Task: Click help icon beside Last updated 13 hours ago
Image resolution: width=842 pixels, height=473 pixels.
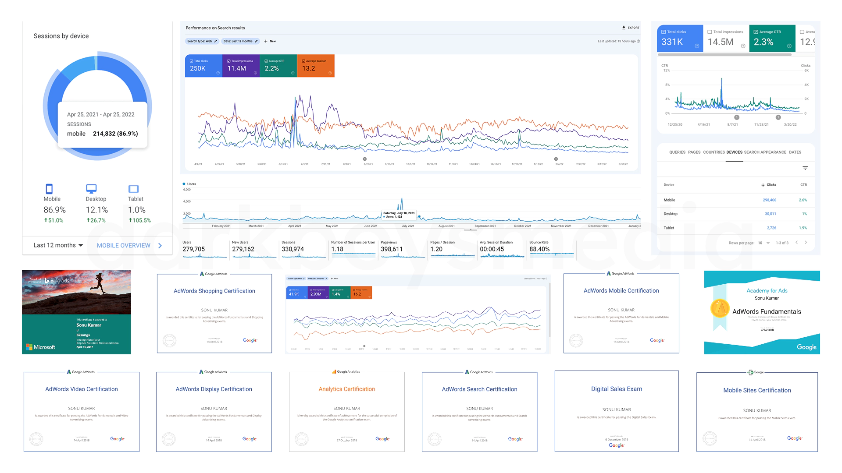Action: (x=639, y=41)
